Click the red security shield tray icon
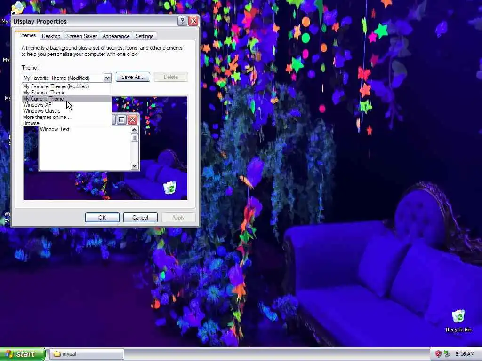This screenshot has height=361, width=482. pyautogui.click(x=438, y=354)
